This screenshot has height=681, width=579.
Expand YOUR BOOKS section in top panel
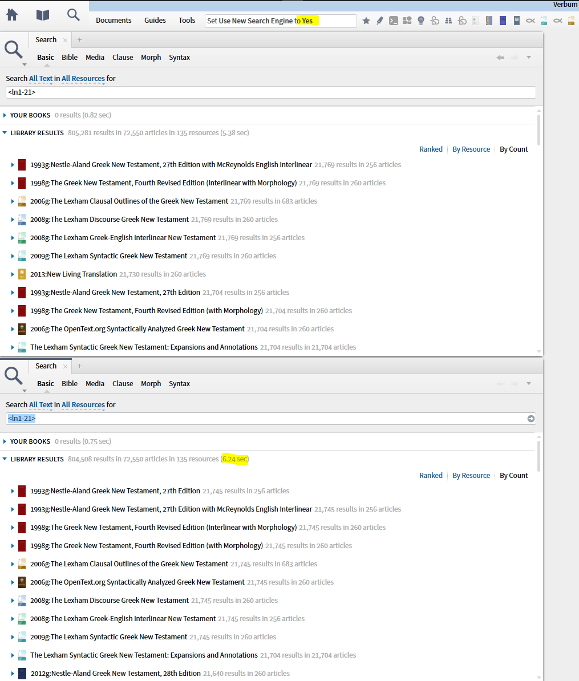[x=5, y=115]
